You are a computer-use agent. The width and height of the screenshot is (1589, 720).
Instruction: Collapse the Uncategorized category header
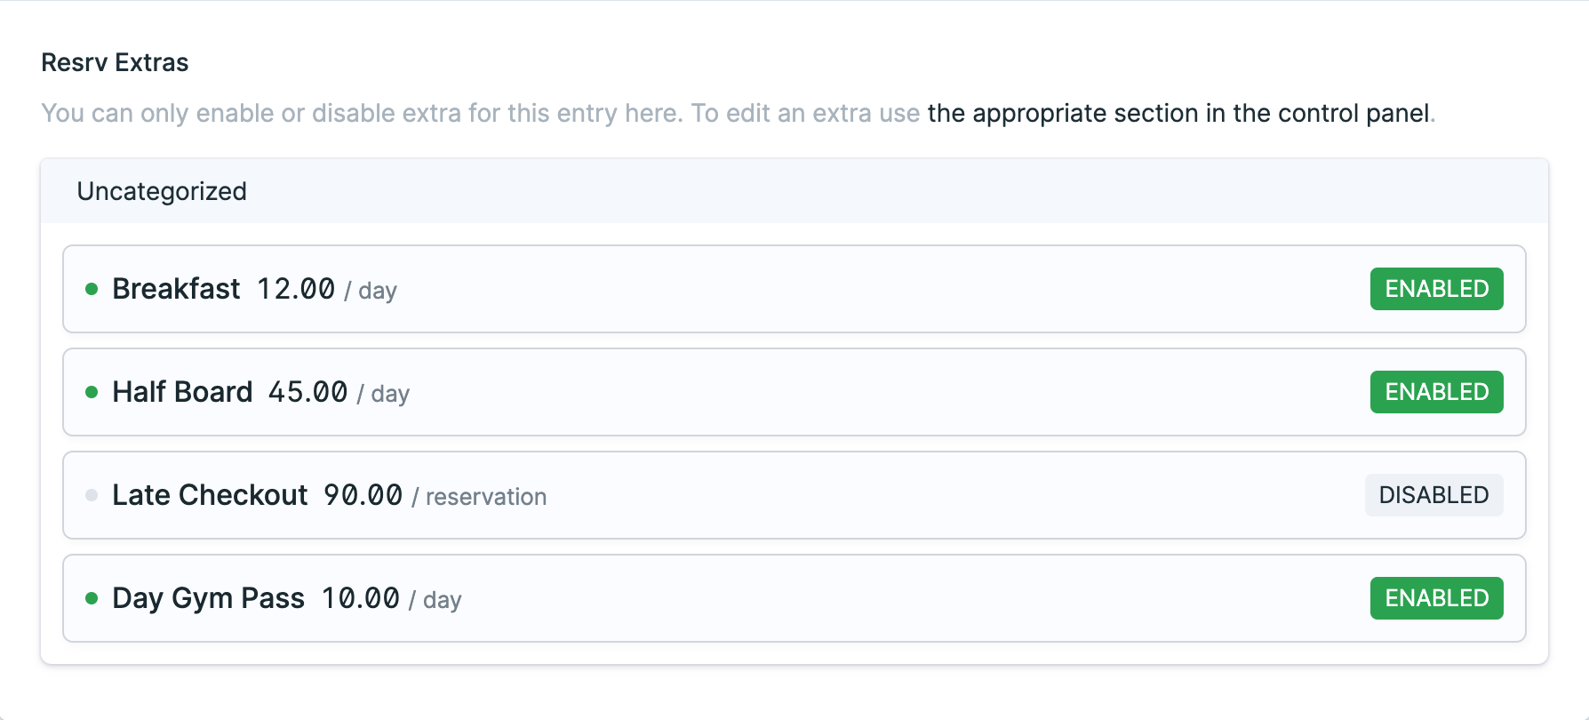pos(162,191)
